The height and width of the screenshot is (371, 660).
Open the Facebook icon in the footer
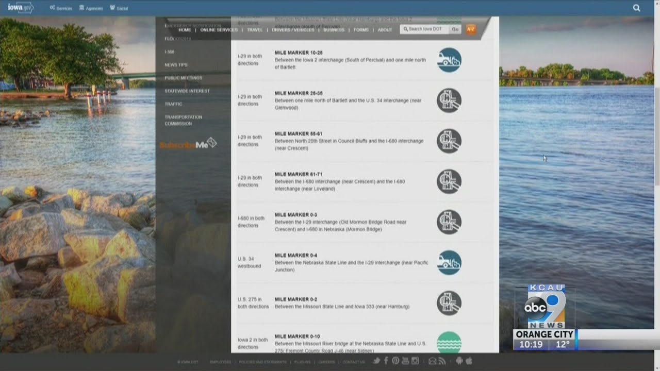click(386, 361)
